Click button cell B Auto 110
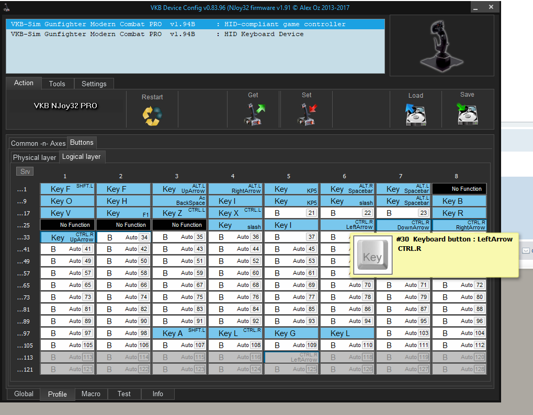 (x=347, y=345)
